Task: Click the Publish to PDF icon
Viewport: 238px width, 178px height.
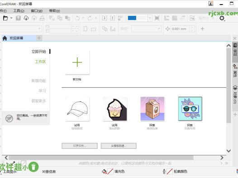Action: click(x=120, y=18)
